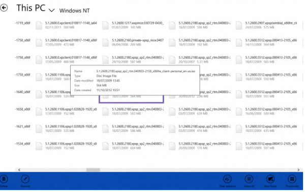Clear selection using the app bar button
Screen dimensions: 305x192
227,181
